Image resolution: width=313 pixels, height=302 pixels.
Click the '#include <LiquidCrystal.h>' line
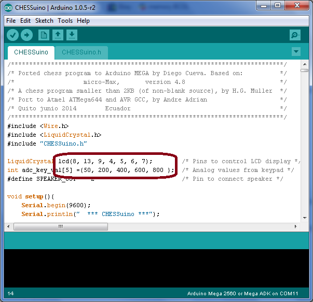(55, 135)
